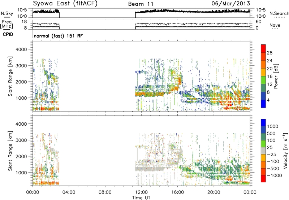The width and height of the screenshot is (289, 200).
Task: Click the '1000' velocity colorbar value
Action: click(273, 126)
